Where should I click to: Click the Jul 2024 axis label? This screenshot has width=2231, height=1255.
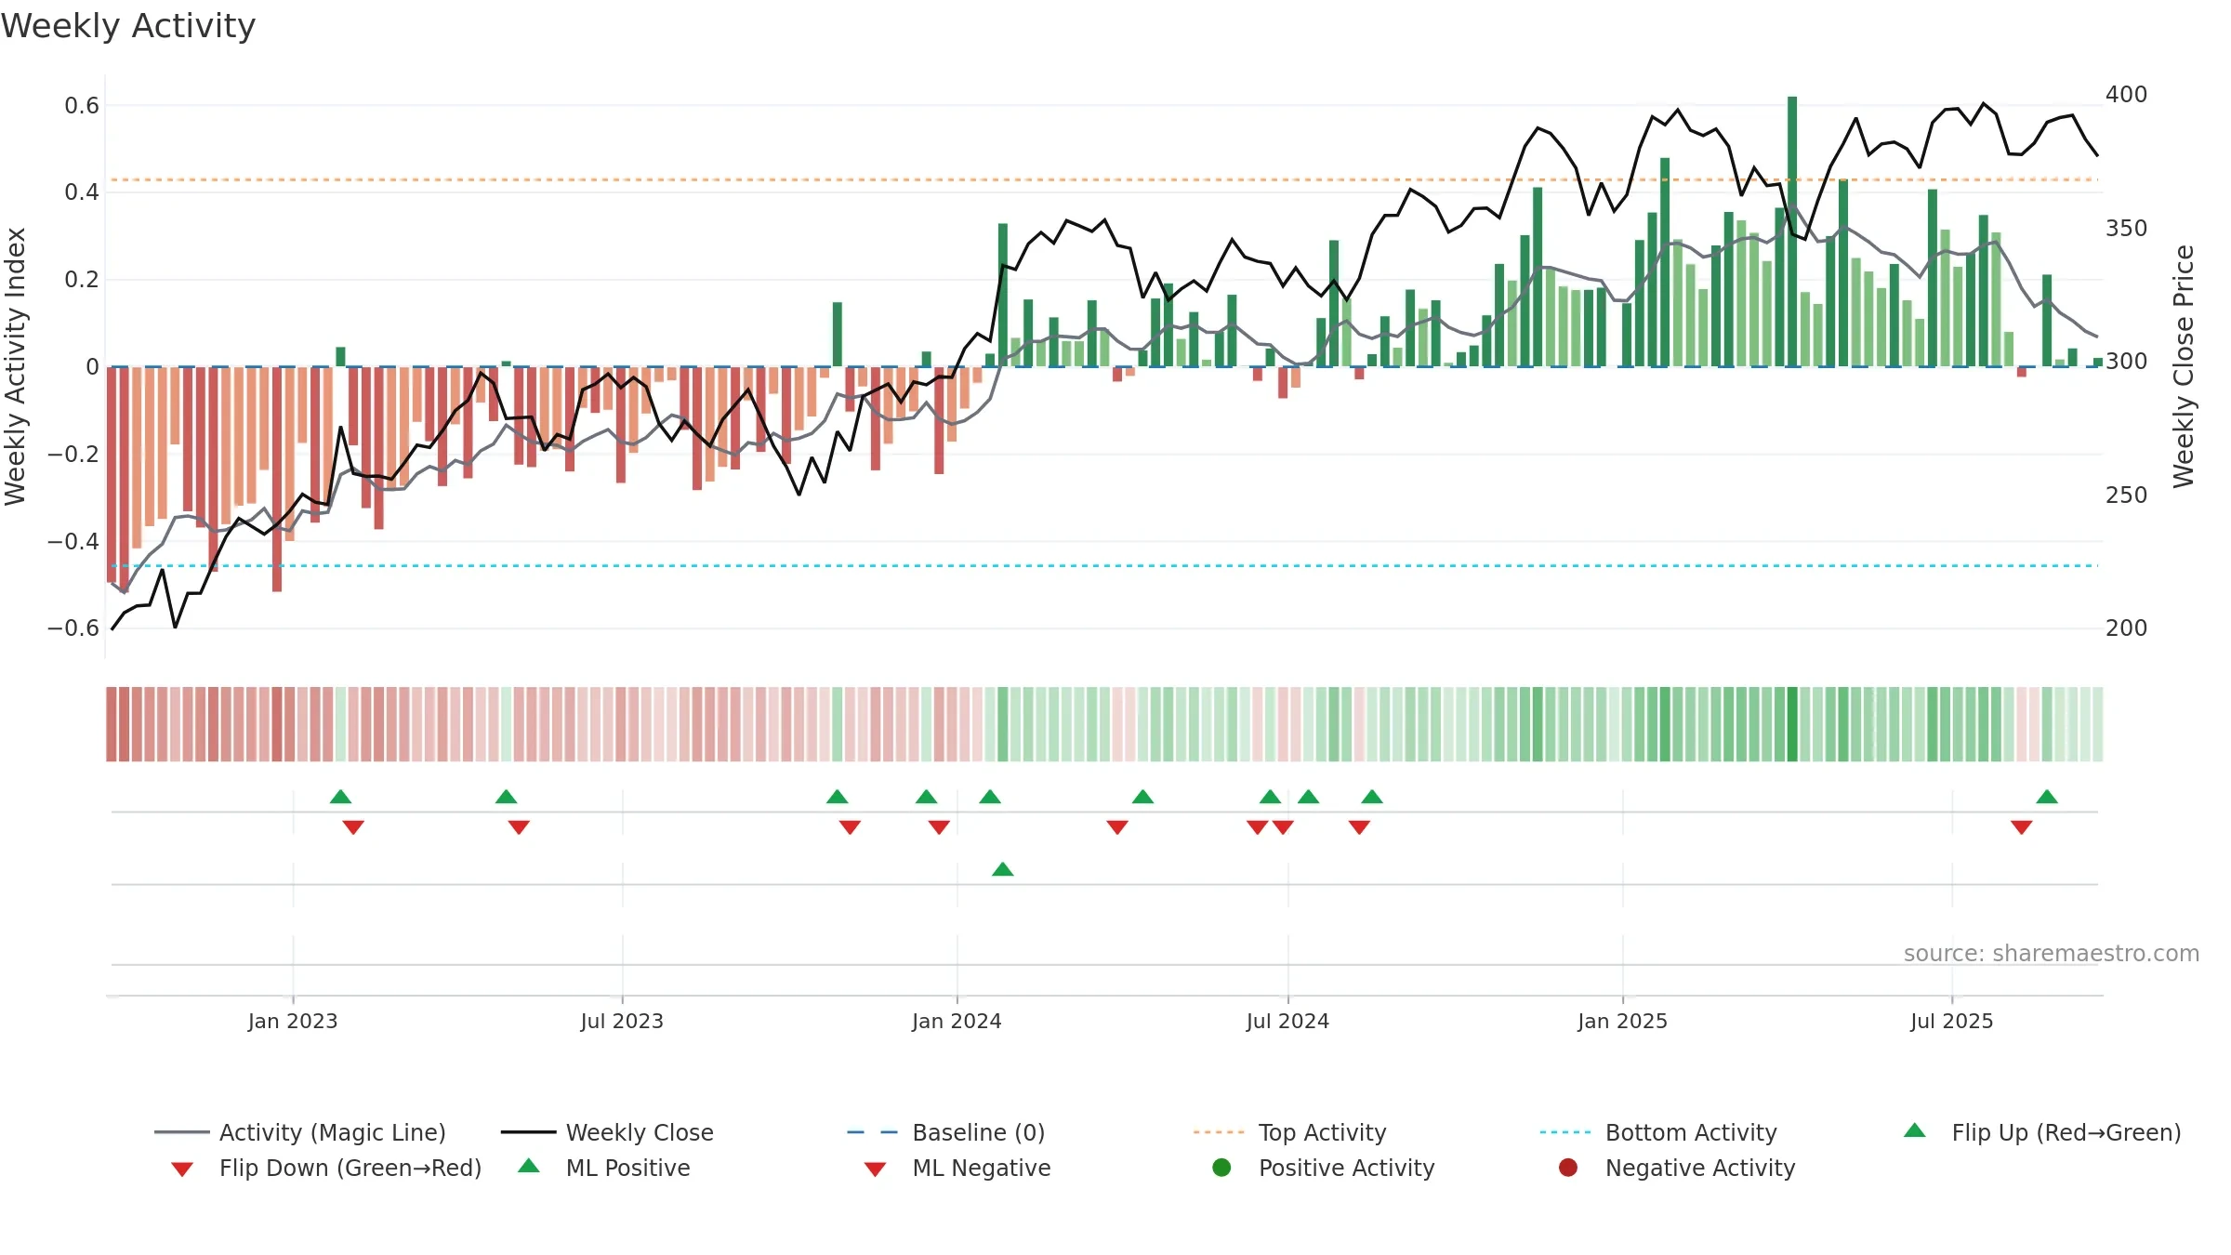click(1287, 1021)
